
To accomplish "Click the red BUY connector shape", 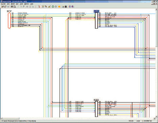I will coord(9,21).
